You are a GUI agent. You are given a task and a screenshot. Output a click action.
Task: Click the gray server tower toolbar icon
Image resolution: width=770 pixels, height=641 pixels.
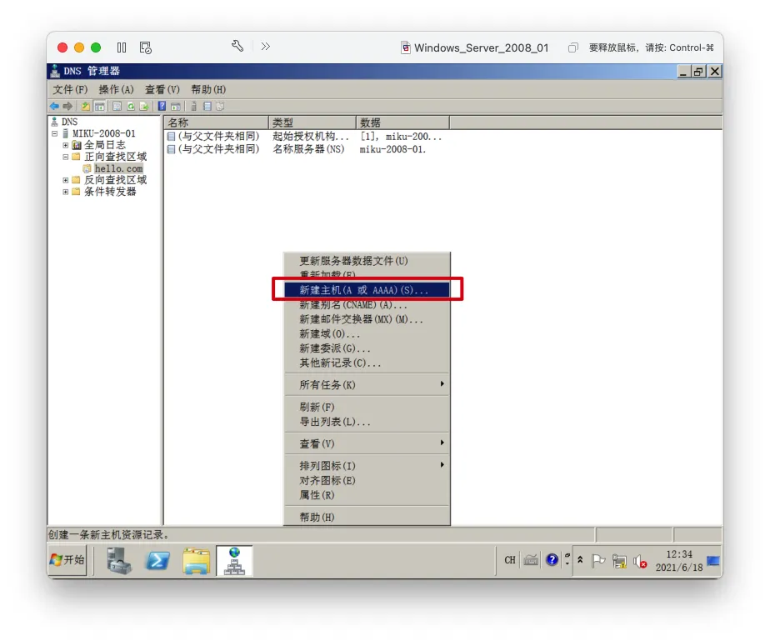[193, 106]
